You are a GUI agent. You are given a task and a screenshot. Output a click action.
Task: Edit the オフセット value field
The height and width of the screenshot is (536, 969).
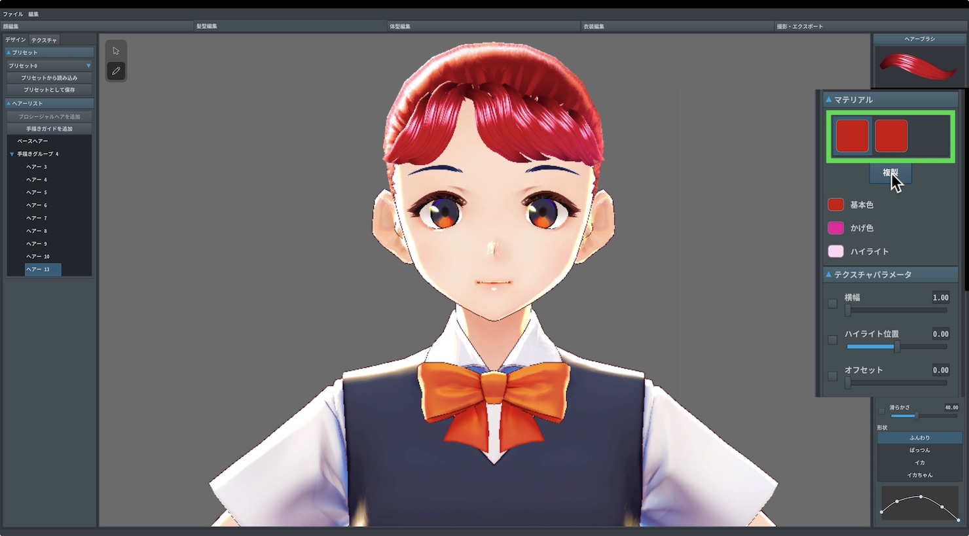click(940, 370)
